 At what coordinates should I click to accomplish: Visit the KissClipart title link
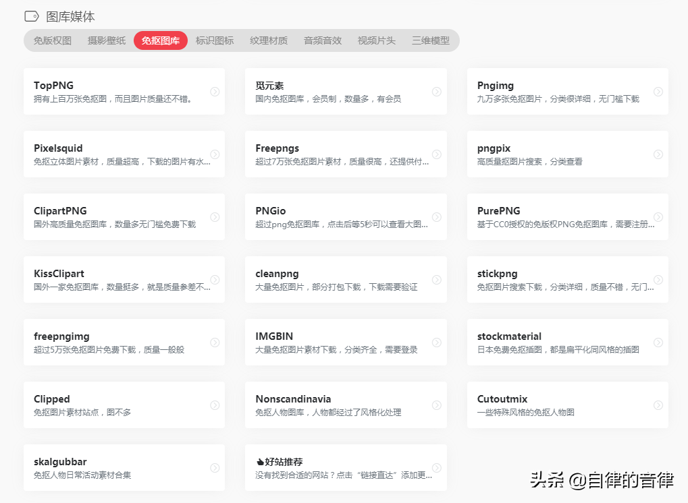point(59,273)
